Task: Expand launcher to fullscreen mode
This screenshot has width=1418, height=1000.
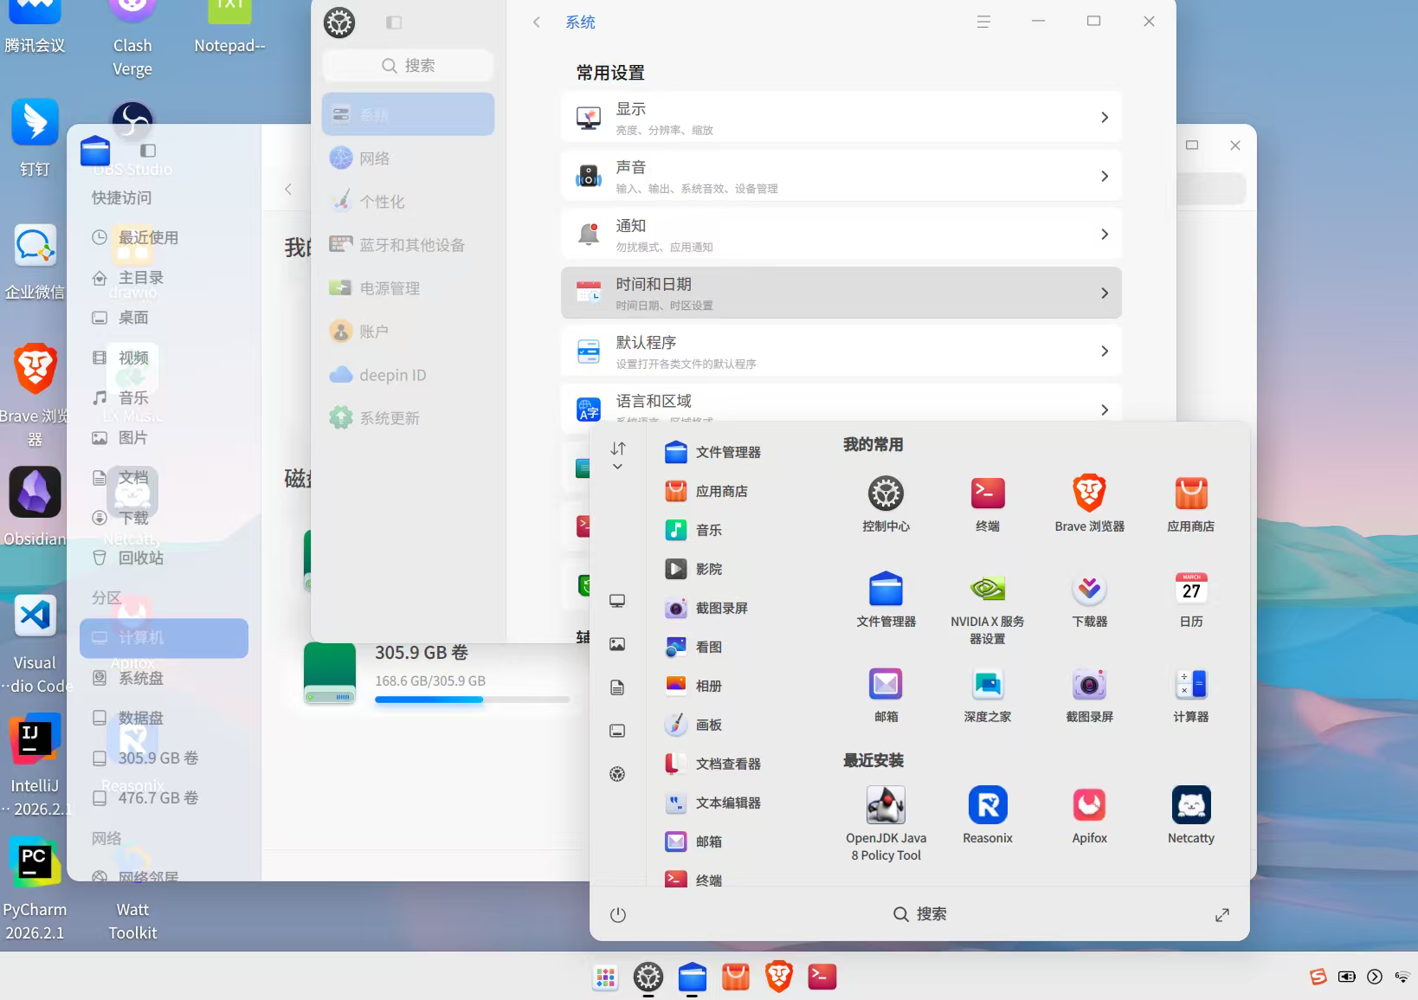Action: 1221,915
